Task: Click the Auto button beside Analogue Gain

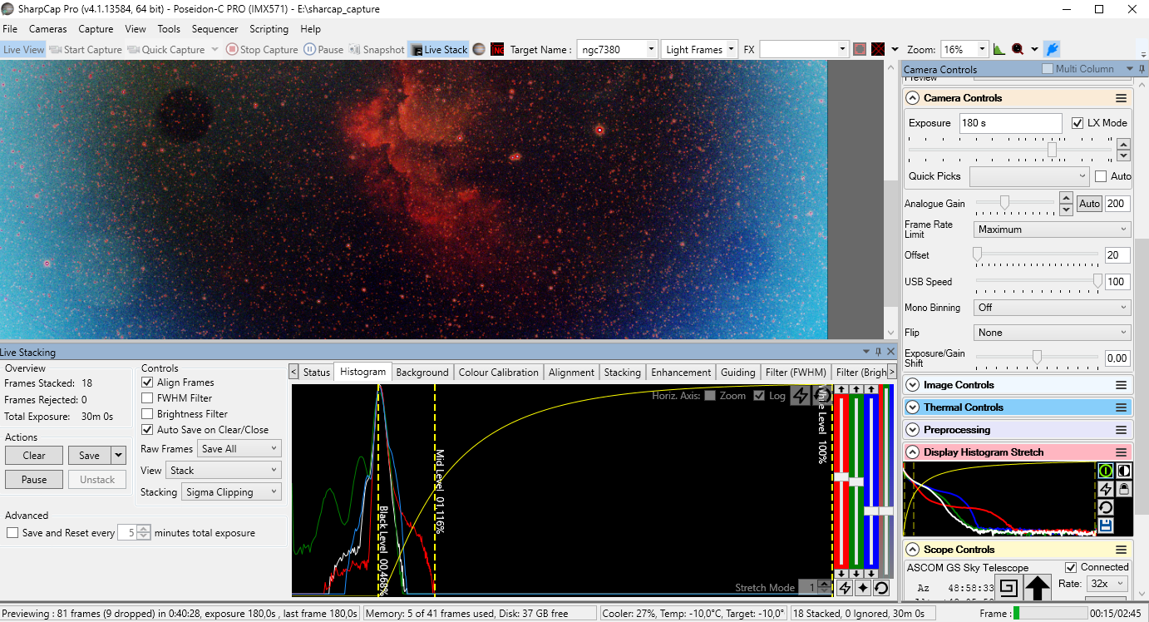Action: (x=1089, y=204)
